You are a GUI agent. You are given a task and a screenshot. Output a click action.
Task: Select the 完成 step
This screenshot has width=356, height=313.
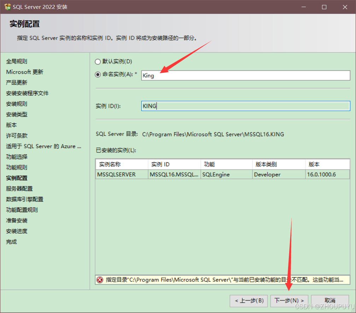(x=11, y=242)
